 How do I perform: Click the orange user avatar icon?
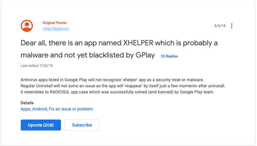tap(27, 26)
